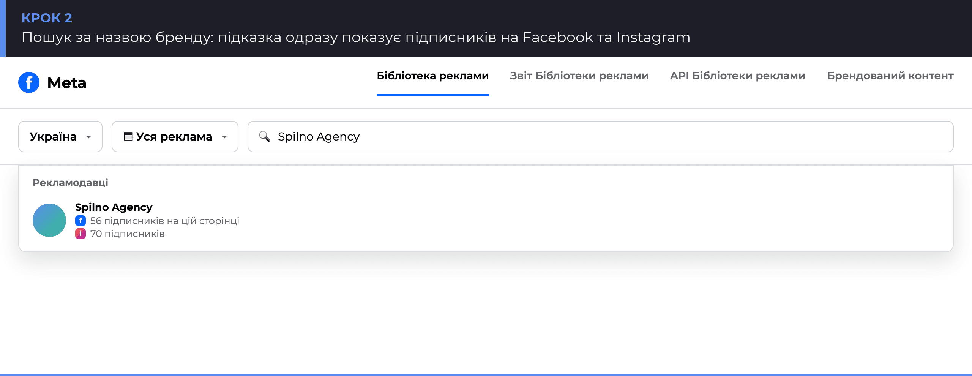Focus the Spilno Agency search field
Screen dimensions: 972x376
(600, 137)
